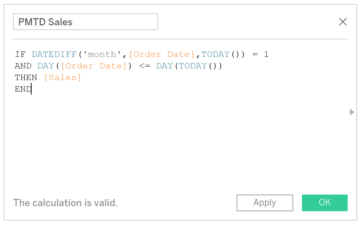Click the <= operator

click(x=145, y=66)
